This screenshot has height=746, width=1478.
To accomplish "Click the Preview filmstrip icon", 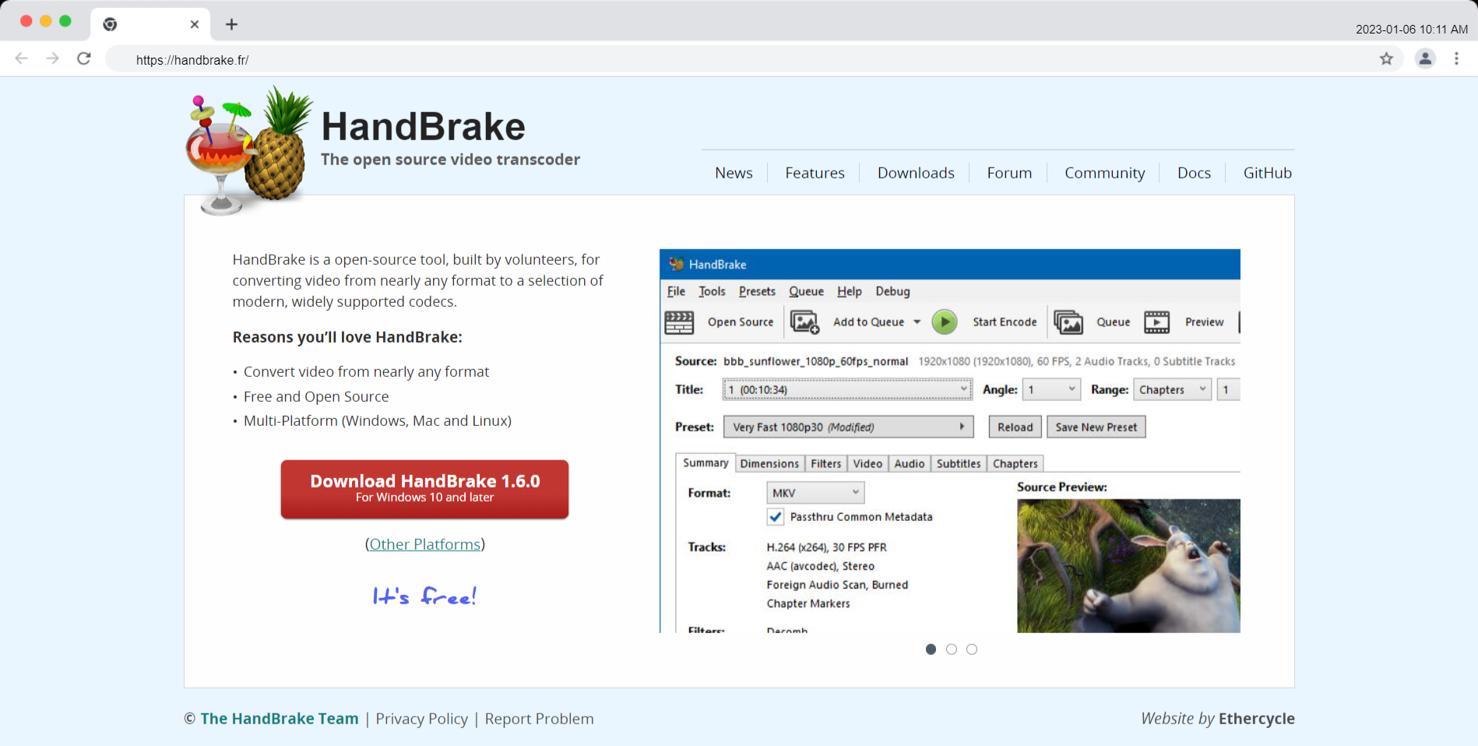I will tap(1156, 322).
